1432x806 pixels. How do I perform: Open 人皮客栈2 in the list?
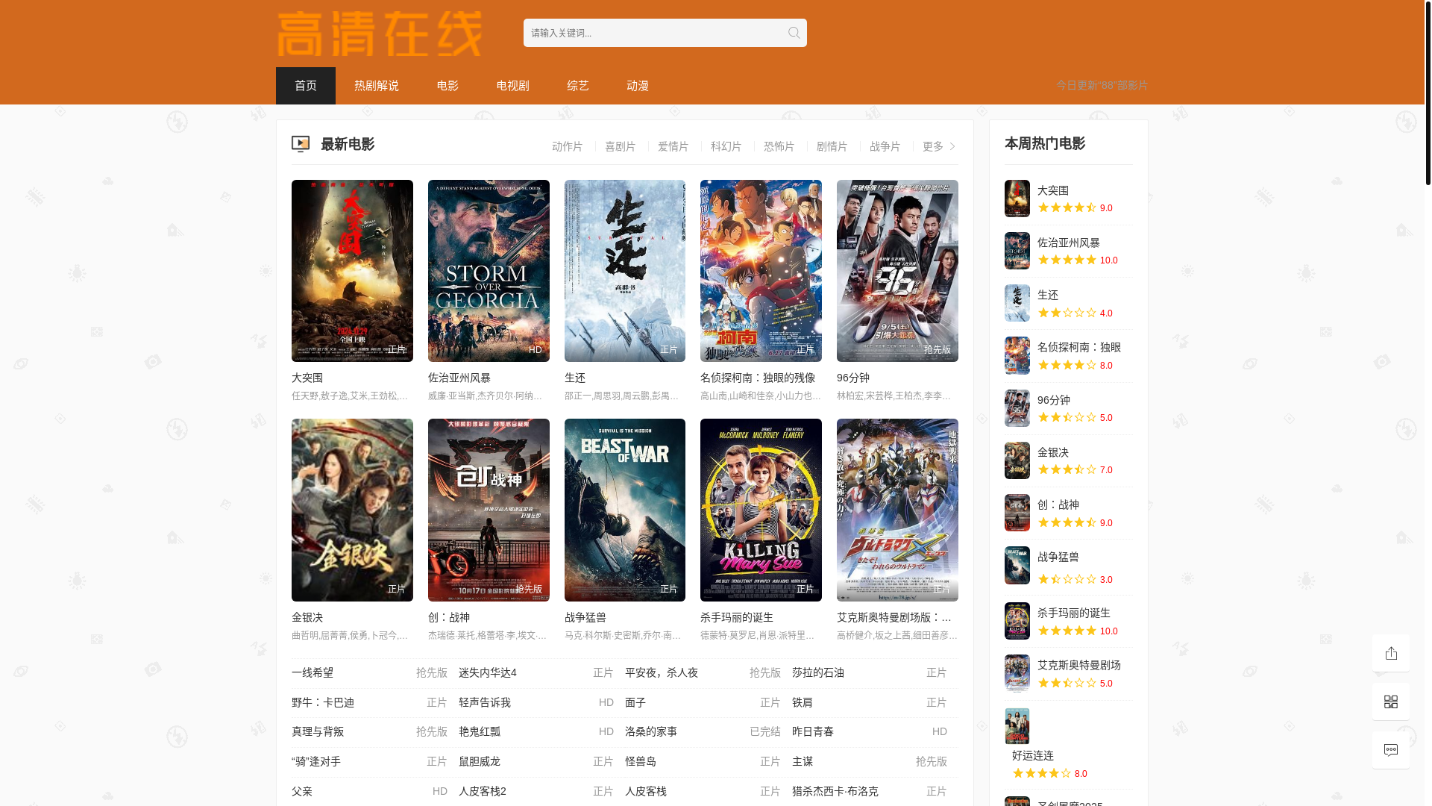pyautogui.click(x=483, y=791)
